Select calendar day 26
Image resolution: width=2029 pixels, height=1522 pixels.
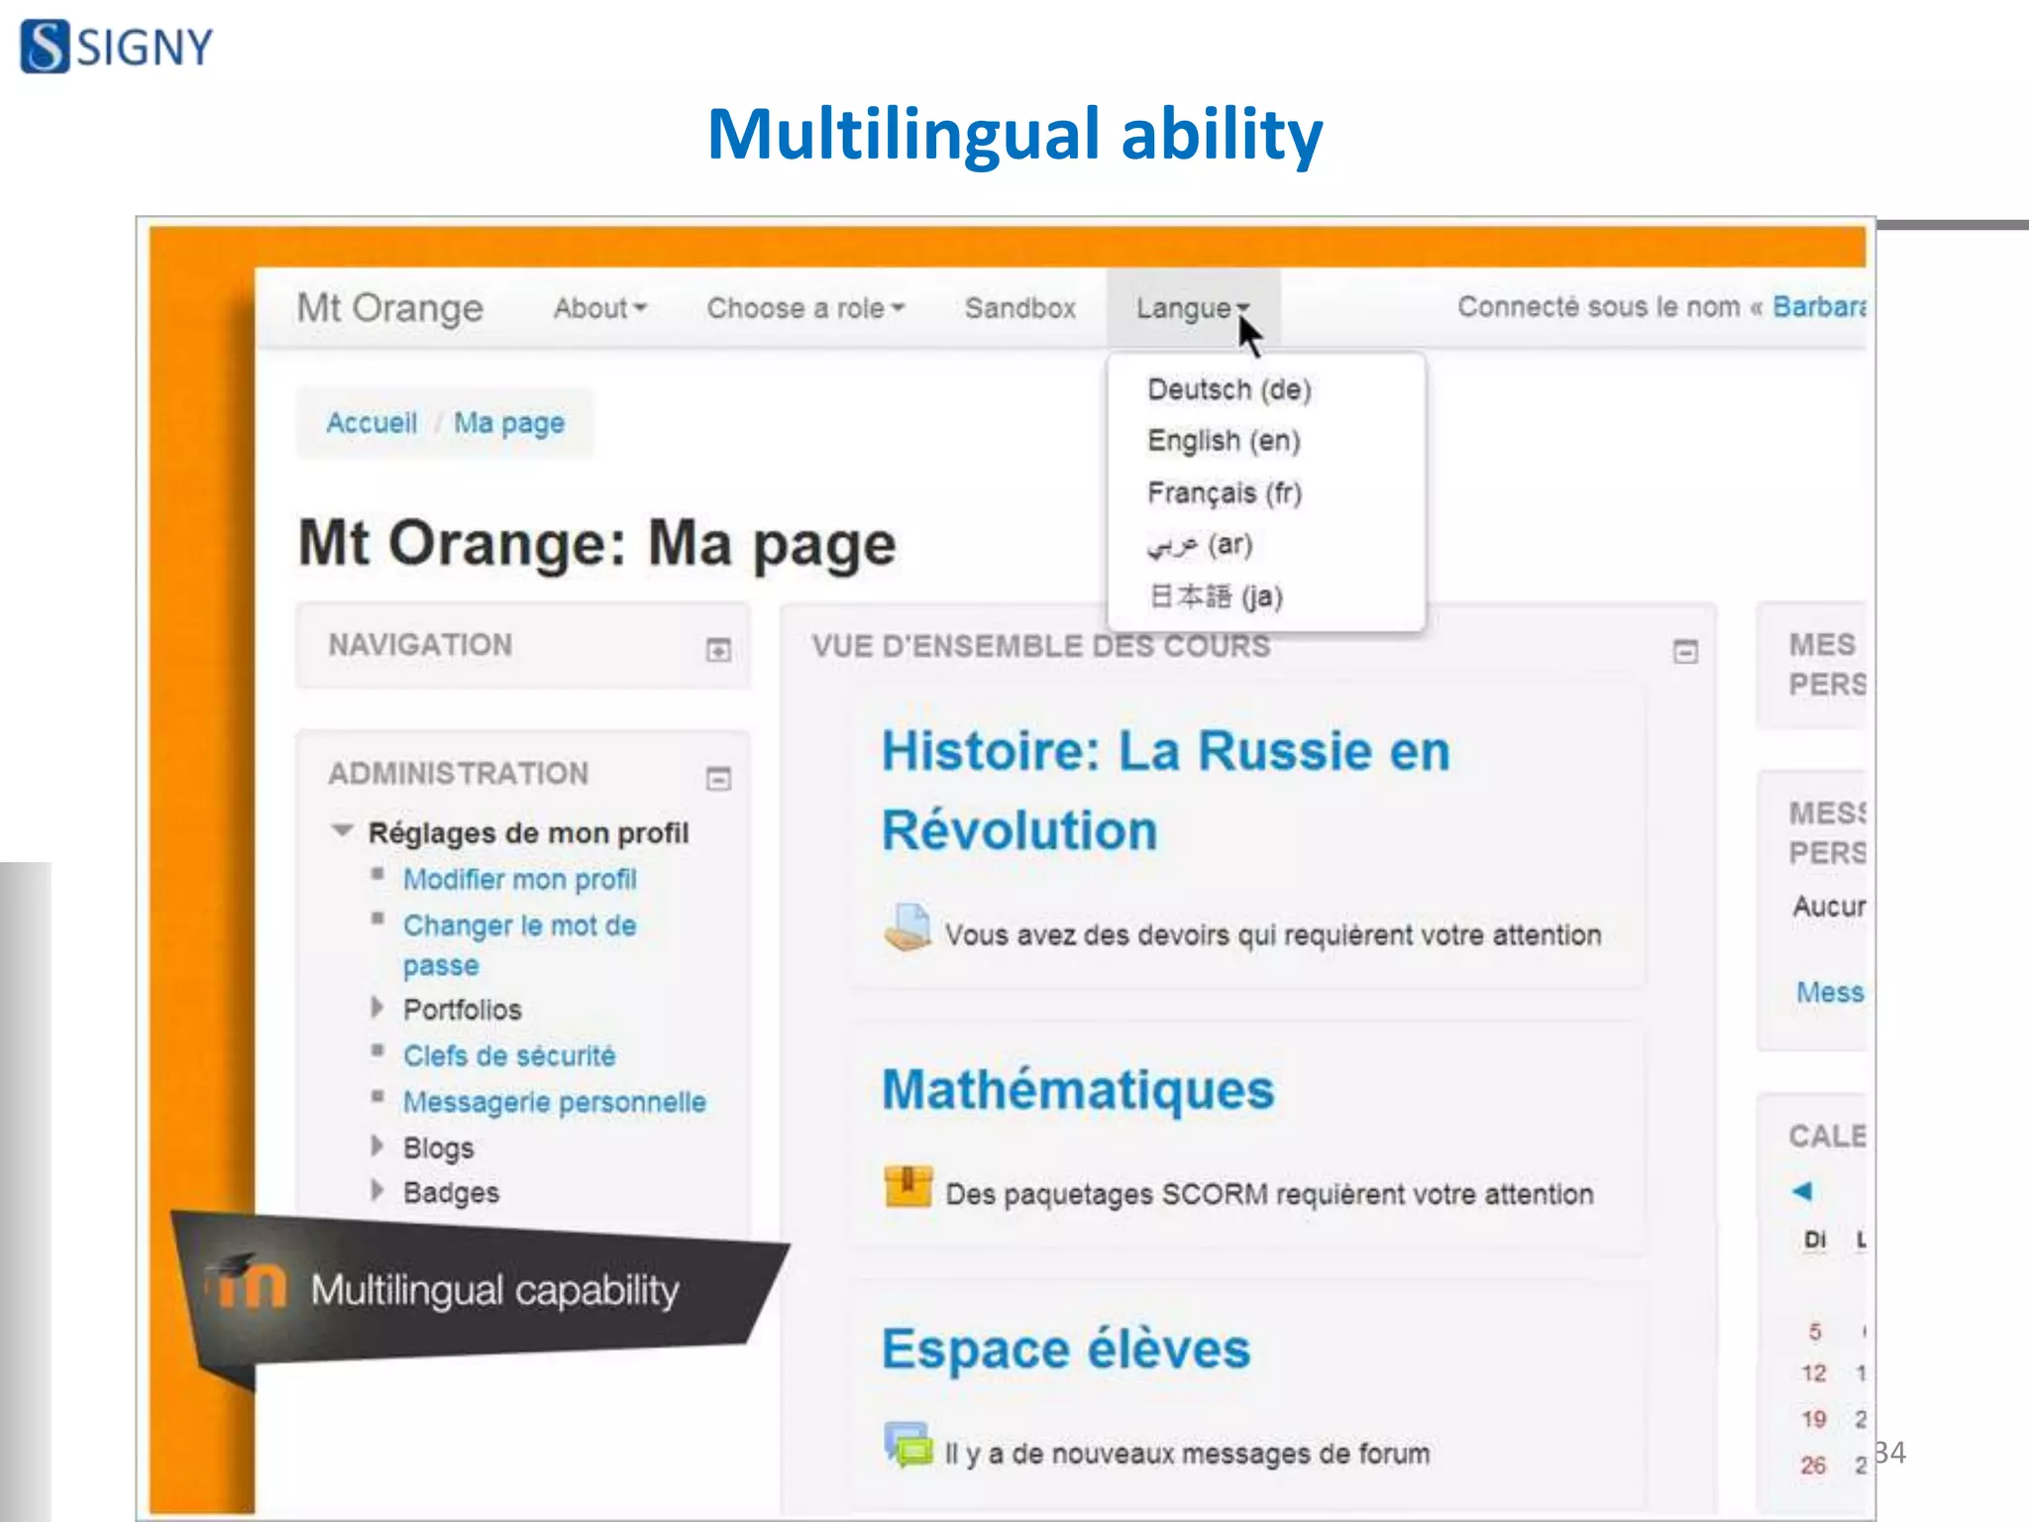pyautogui.click(x=1814, y=1465)
